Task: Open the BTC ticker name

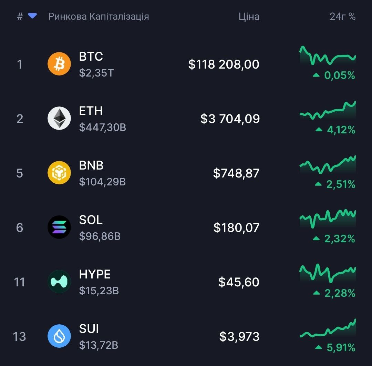Action: click(91, 57)
